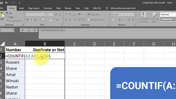Select the Normal cell style
Viewport: 176px width, 99px height.
click(x=168, y=15)
